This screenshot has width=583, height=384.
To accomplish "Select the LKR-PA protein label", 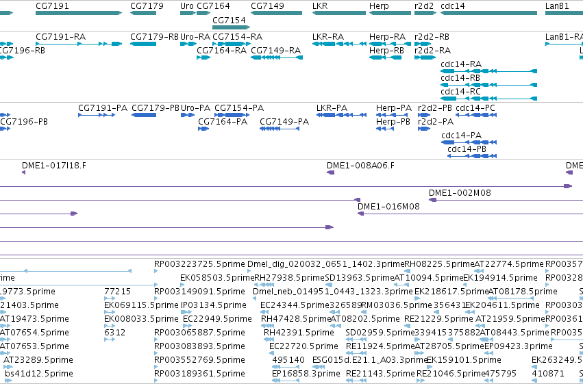I will click(332, 108).
